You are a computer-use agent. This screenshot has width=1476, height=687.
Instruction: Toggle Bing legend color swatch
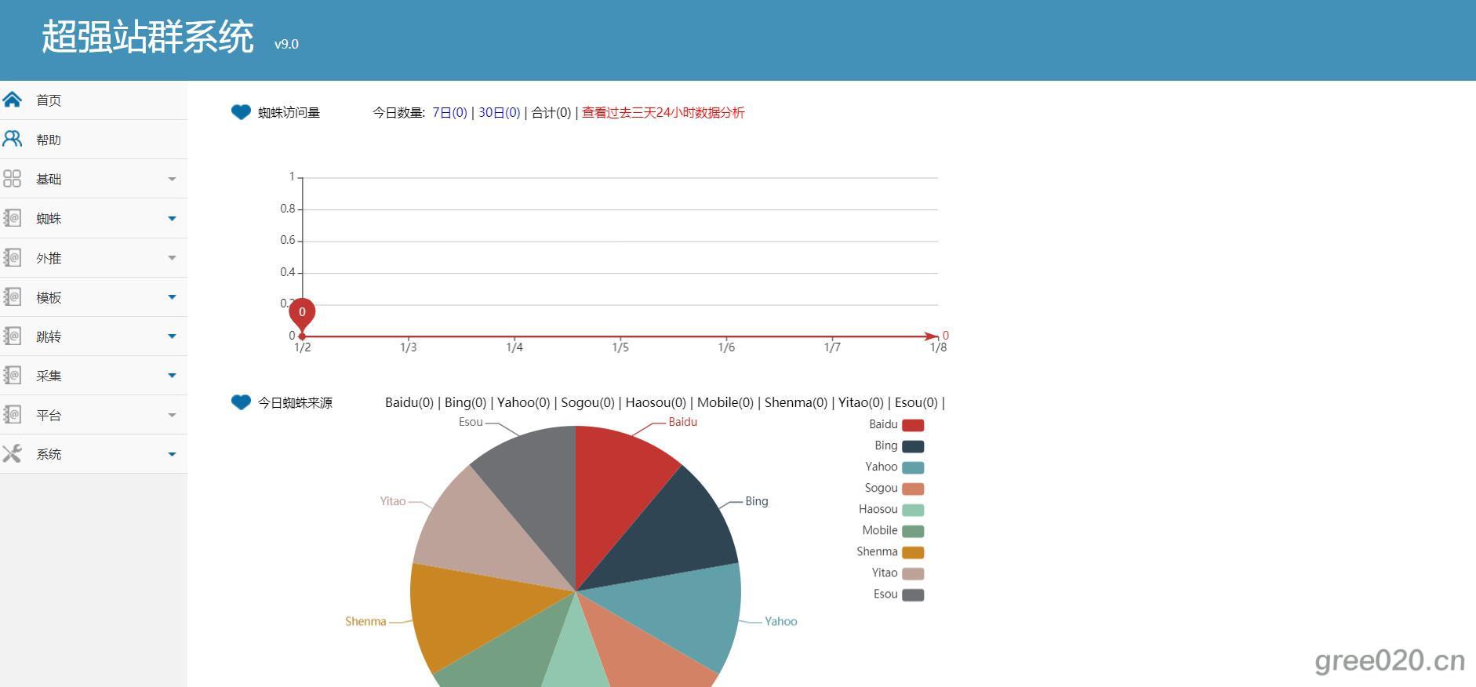click(913, 446)
